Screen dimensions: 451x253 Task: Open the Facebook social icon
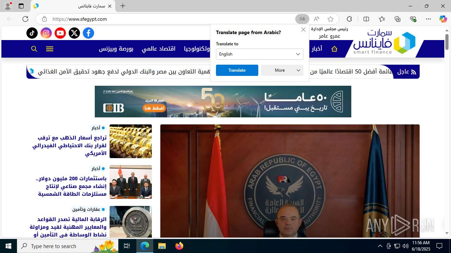pyautogui.click(x=88, y=33)
